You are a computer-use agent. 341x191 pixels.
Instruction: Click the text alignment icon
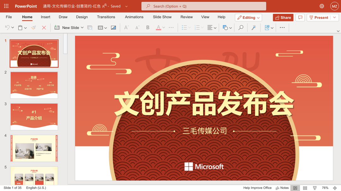[210, 28]
